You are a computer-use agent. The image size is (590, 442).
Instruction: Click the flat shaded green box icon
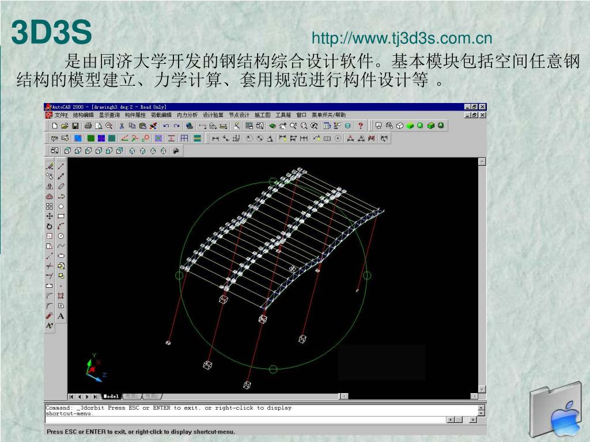(410, 126)
